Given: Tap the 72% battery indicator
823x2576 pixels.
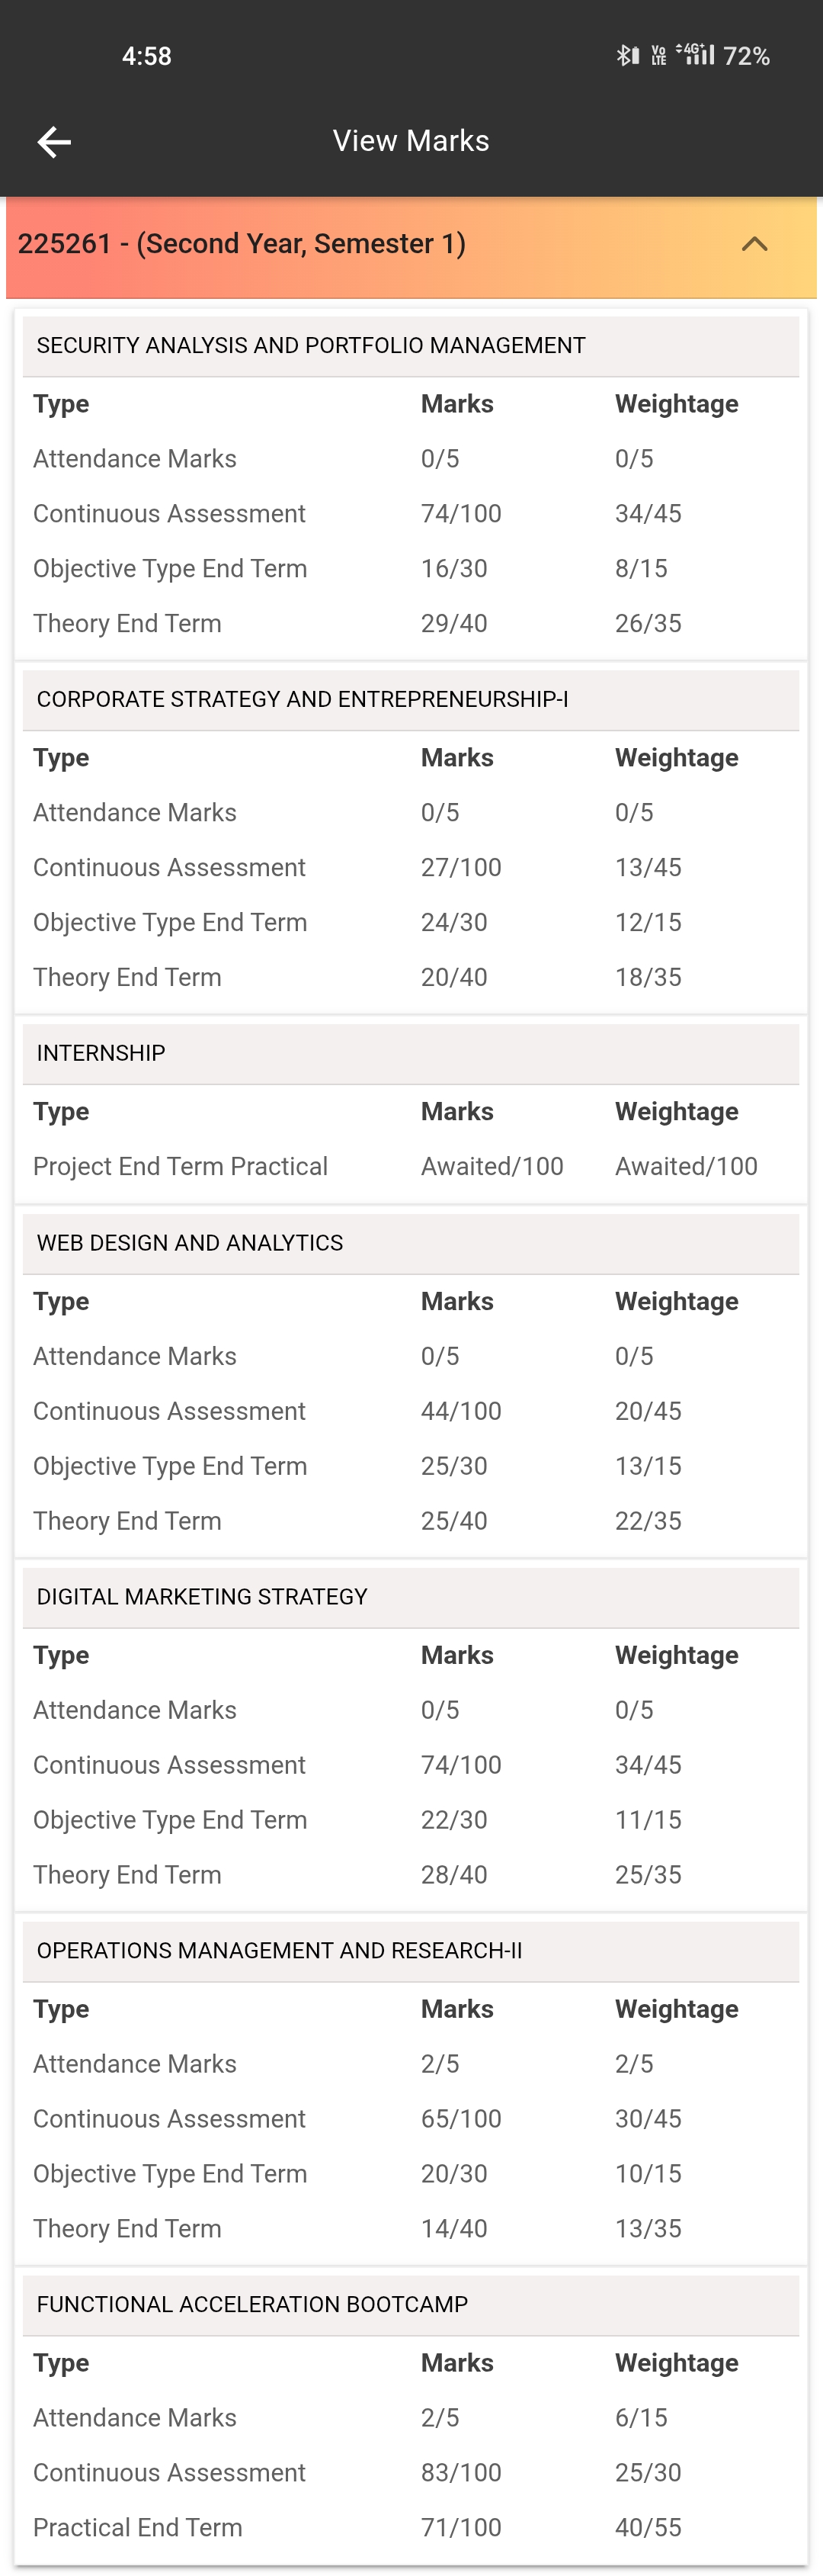Looking at the screenshot, I should click(x=746, y=56).
